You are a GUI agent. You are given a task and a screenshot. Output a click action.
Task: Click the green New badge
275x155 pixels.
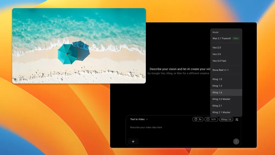click(236, 38)
